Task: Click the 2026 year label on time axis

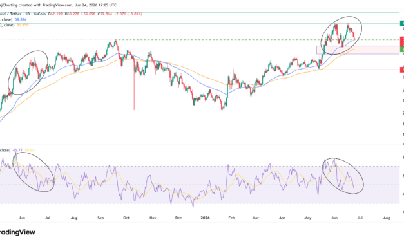Action: pyautogui.click(x=205, y=218)
